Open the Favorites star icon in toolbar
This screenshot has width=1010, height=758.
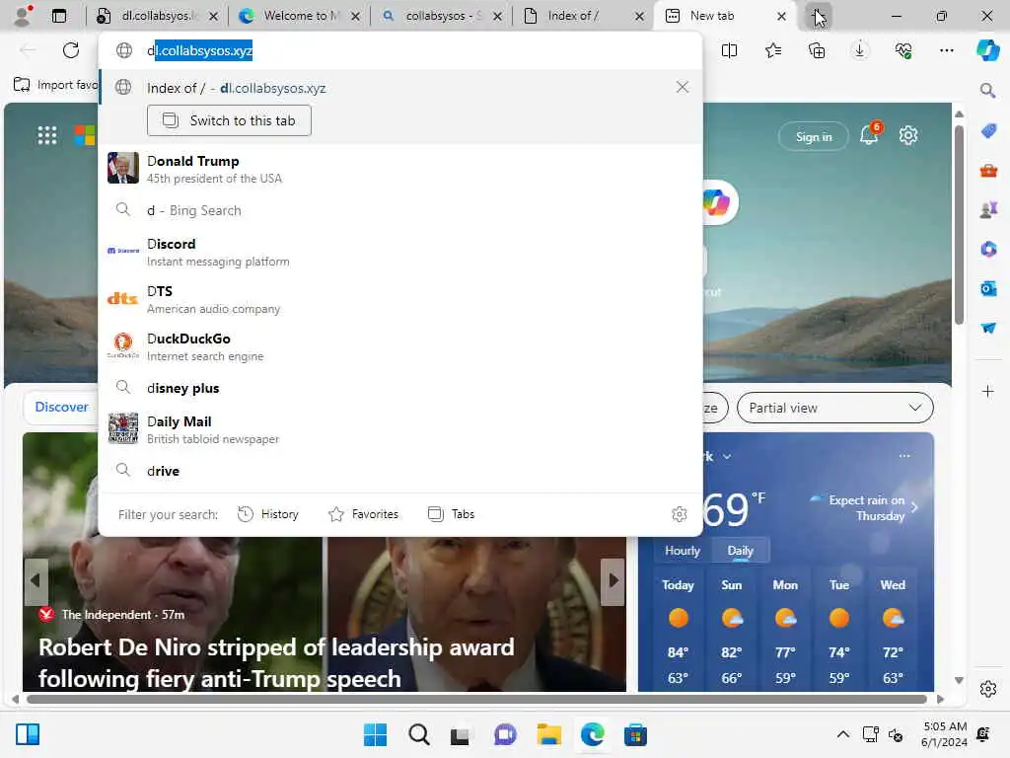tap(773, 50)
